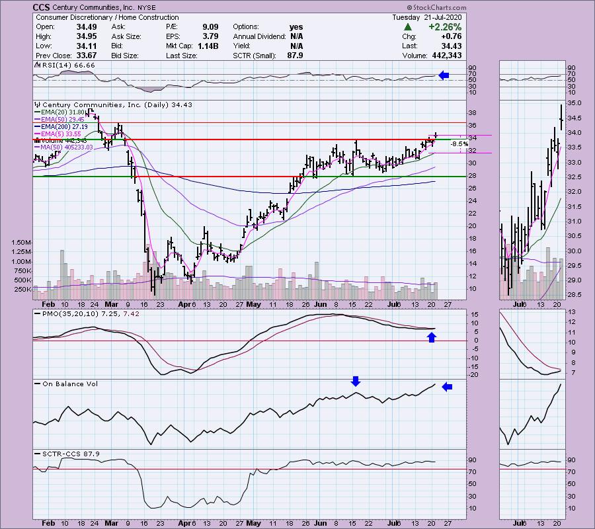Click the Options value yes
This screenshot has height=529, width=595.
[296, 27]
